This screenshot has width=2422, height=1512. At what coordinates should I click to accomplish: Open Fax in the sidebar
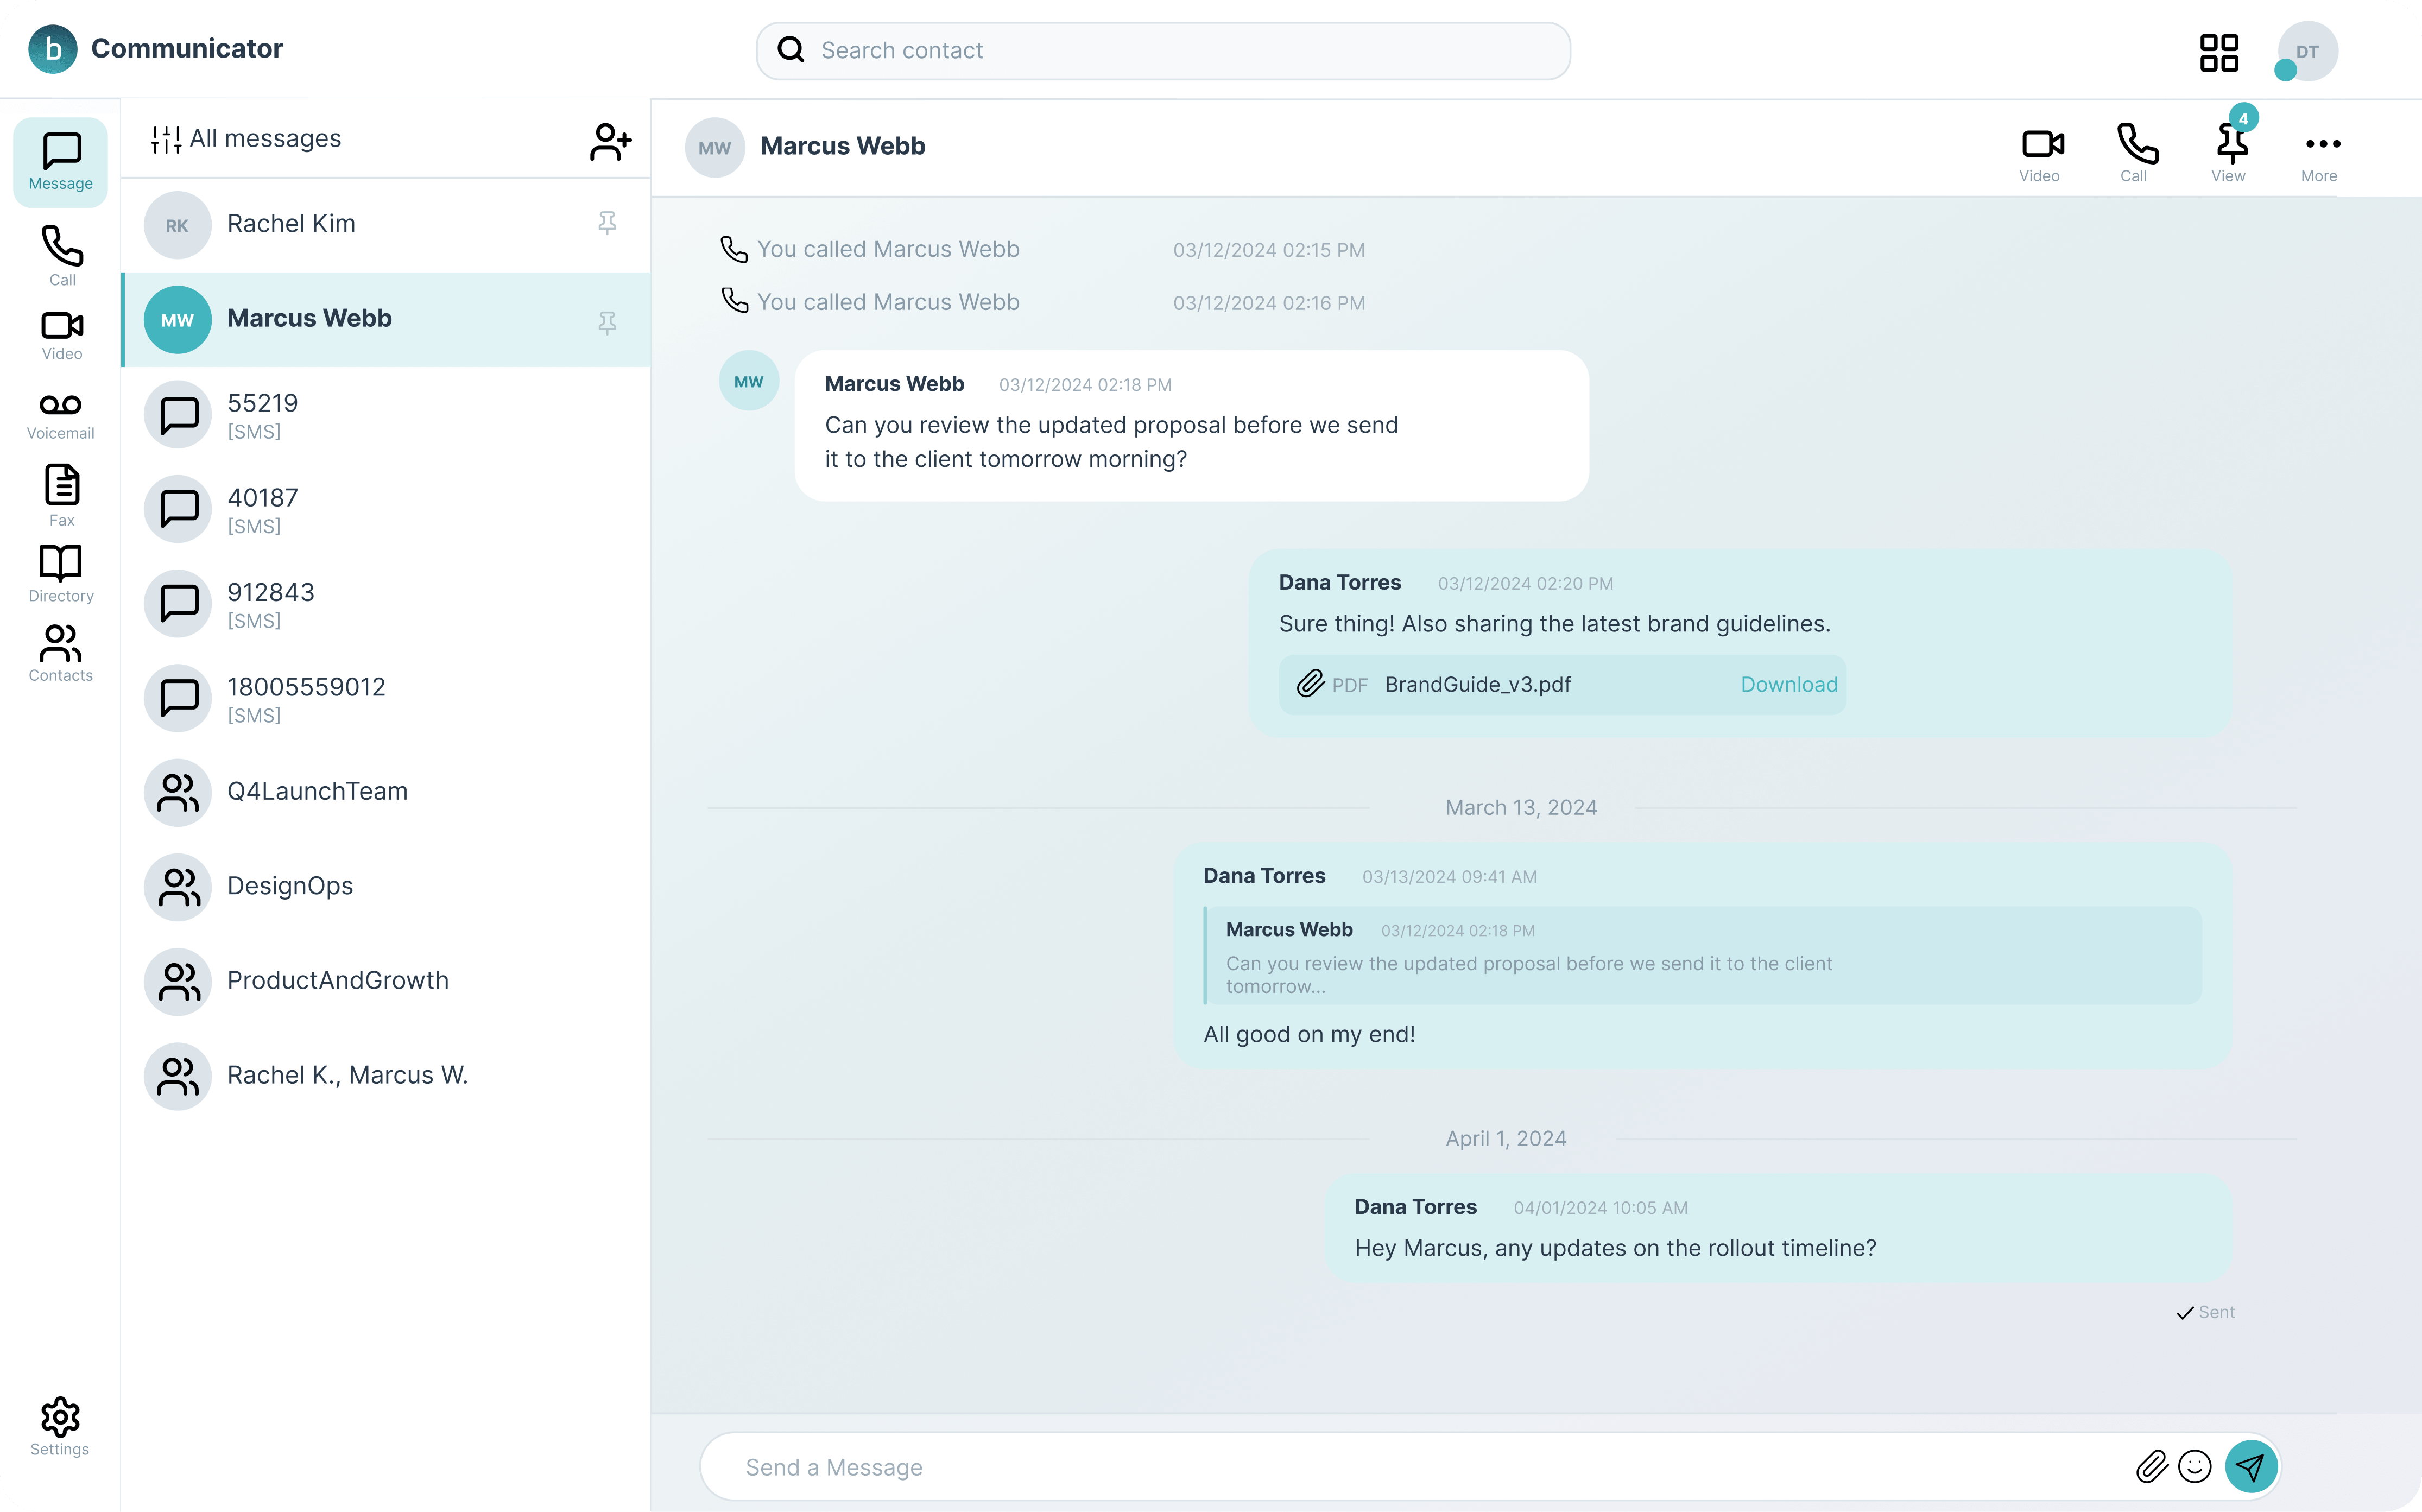62,495
